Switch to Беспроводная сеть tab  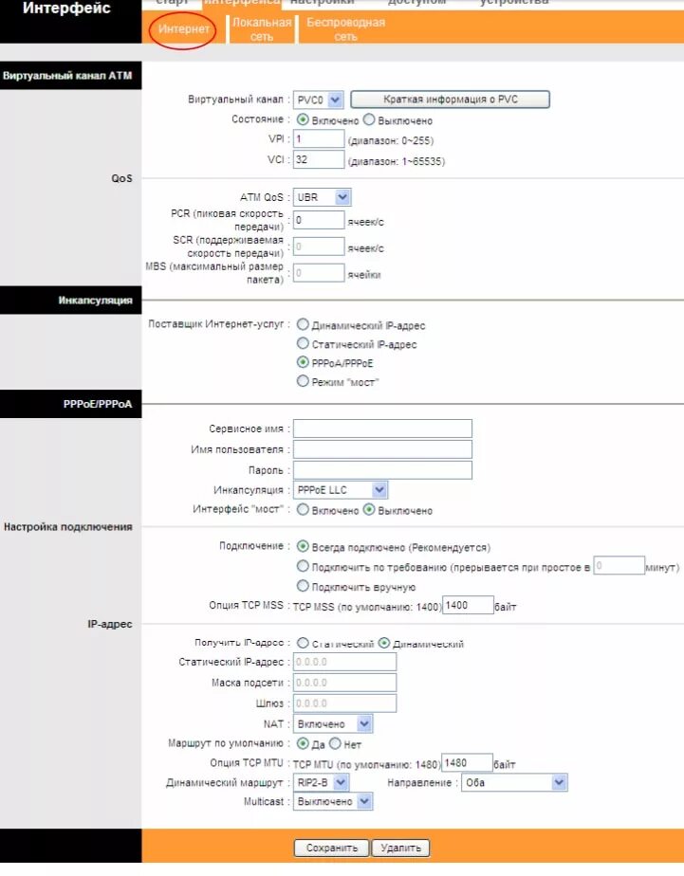tap(345, 29)
